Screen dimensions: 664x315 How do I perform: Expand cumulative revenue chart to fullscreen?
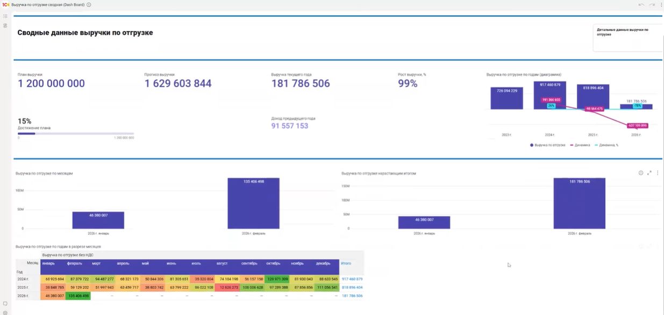pyautogui.click(x=649, y=173)
